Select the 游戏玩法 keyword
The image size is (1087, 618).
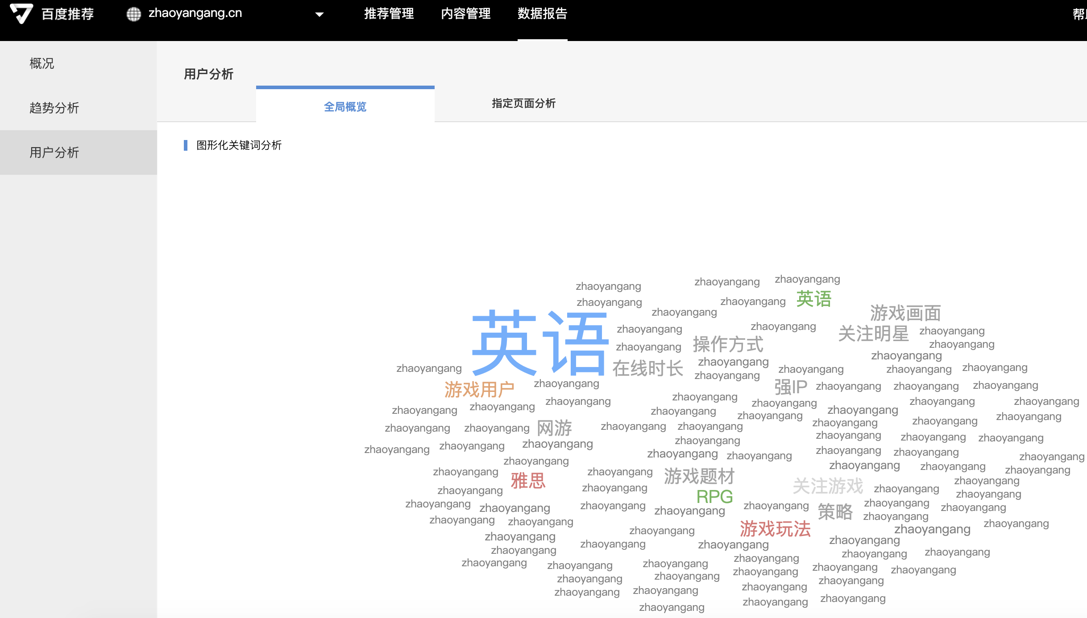coord(775,530)
